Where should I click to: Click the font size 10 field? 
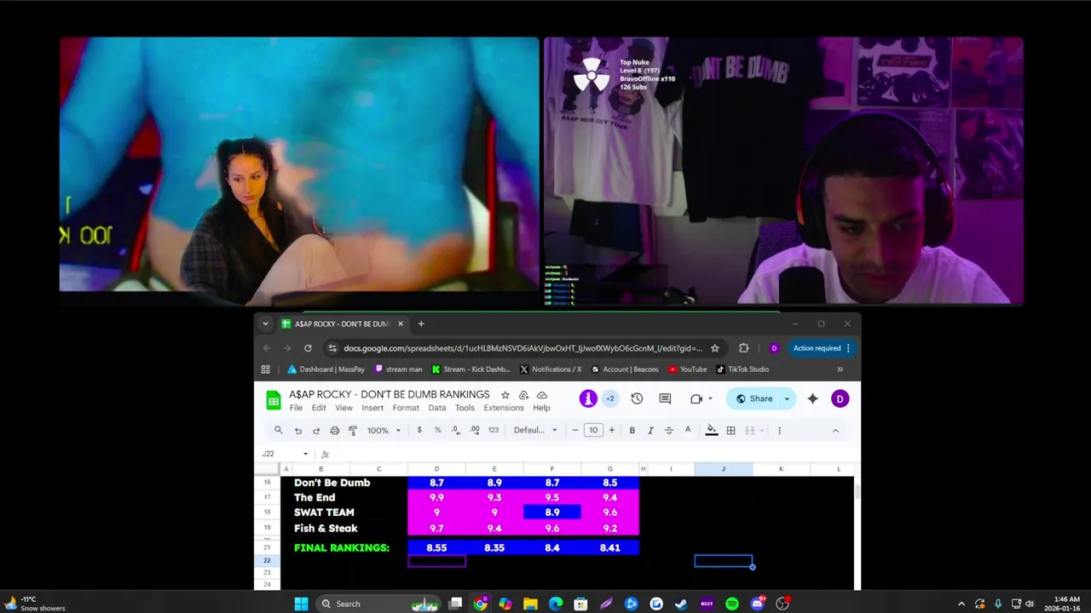tap(593, 430)
